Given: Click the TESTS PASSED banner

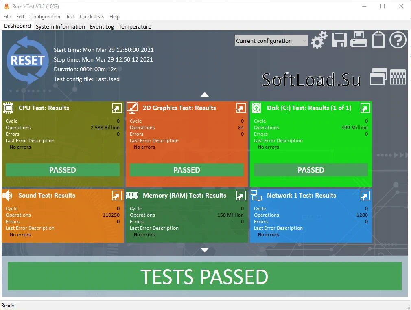Looking at the screenshot, I should click(x=204, y=277).
